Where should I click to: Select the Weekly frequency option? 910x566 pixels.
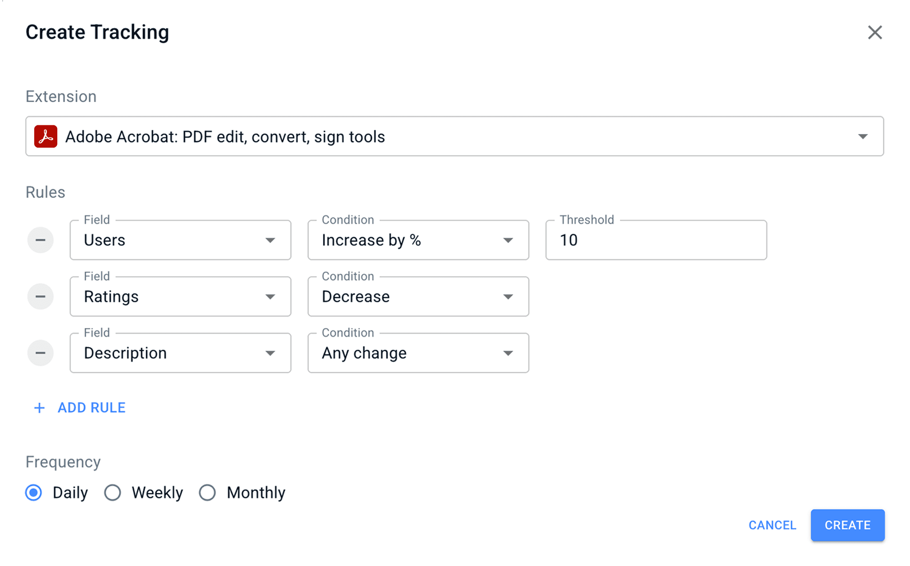[x=112, y=492]
